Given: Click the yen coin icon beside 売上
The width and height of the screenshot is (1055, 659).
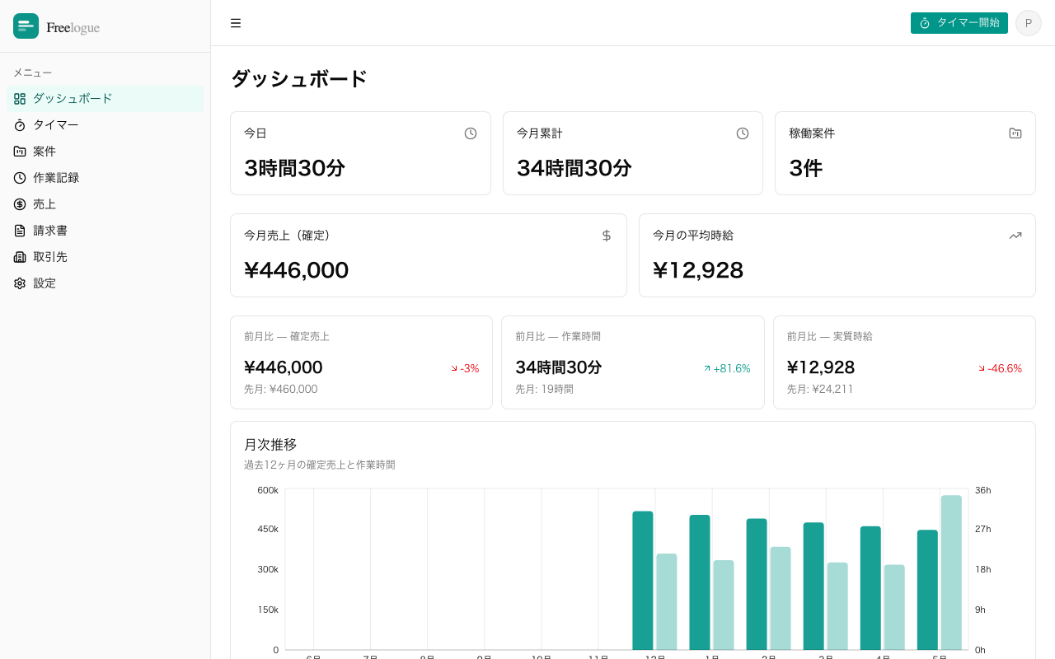Looking at the screenshot, I should [x=20, y=204].
